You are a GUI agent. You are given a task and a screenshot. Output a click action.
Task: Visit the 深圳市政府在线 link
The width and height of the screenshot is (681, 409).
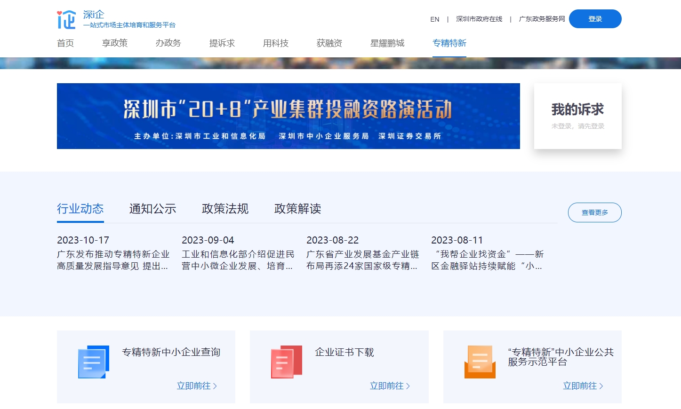pyautogui.click(x=479, y=19)
